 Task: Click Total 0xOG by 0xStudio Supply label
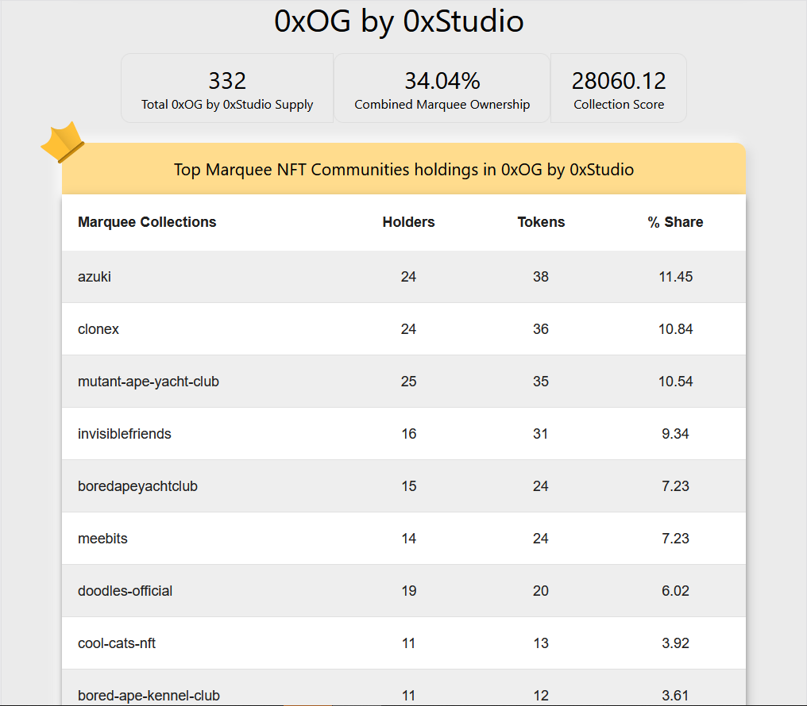[x=227, y=105]
